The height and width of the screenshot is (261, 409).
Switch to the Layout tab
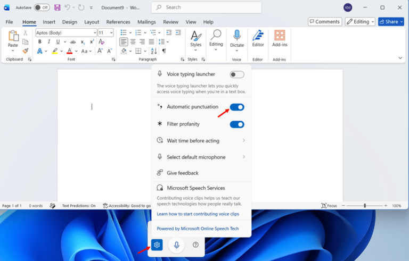click(x=92, y=22)
